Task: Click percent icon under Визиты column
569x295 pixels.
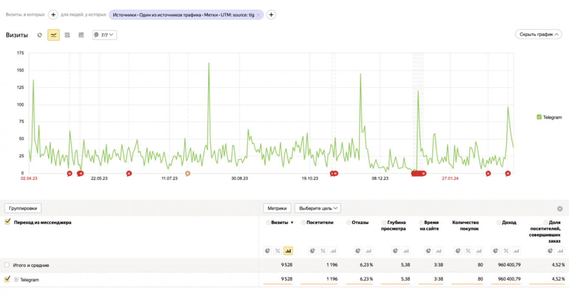Action: click(x=278, y=251)
